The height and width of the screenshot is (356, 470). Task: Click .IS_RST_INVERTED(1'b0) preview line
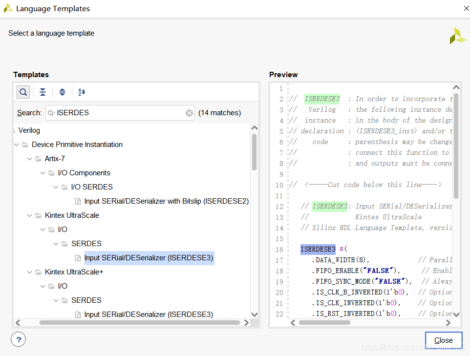pos(356,314)
